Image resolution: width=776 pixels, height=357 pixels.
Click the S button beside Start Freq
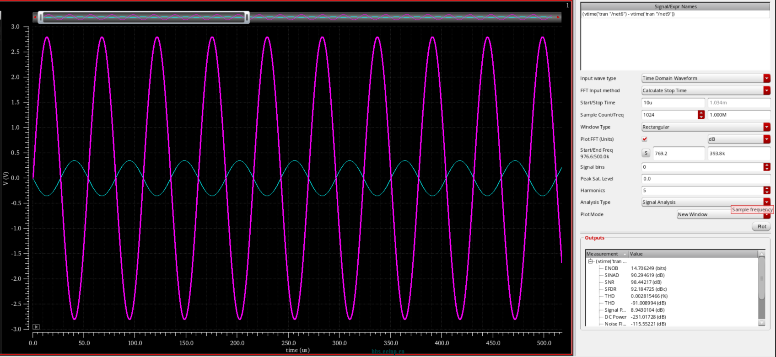click(x=646, y=153)
